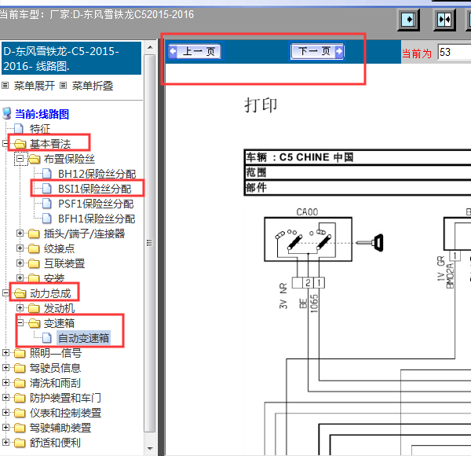Viewport: 471px width, 456px height.
Task: Click the next page button 下一页
Action: pyautogui.click(x=317, y=51)
